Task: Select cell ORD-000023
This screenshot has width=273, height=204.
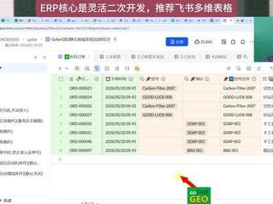Action: click(81, 88)
